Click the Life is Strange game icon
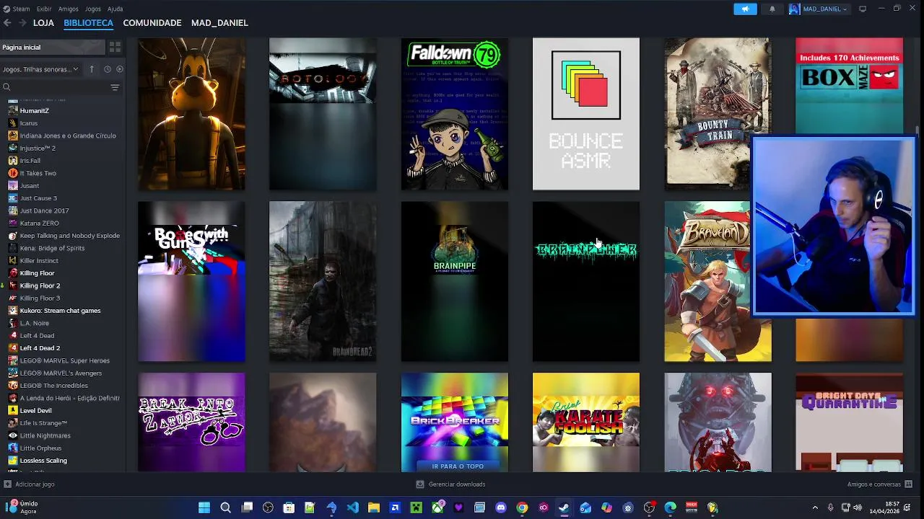Image resolution: width=924 pixels, height=519 pixels. point(12,423)
